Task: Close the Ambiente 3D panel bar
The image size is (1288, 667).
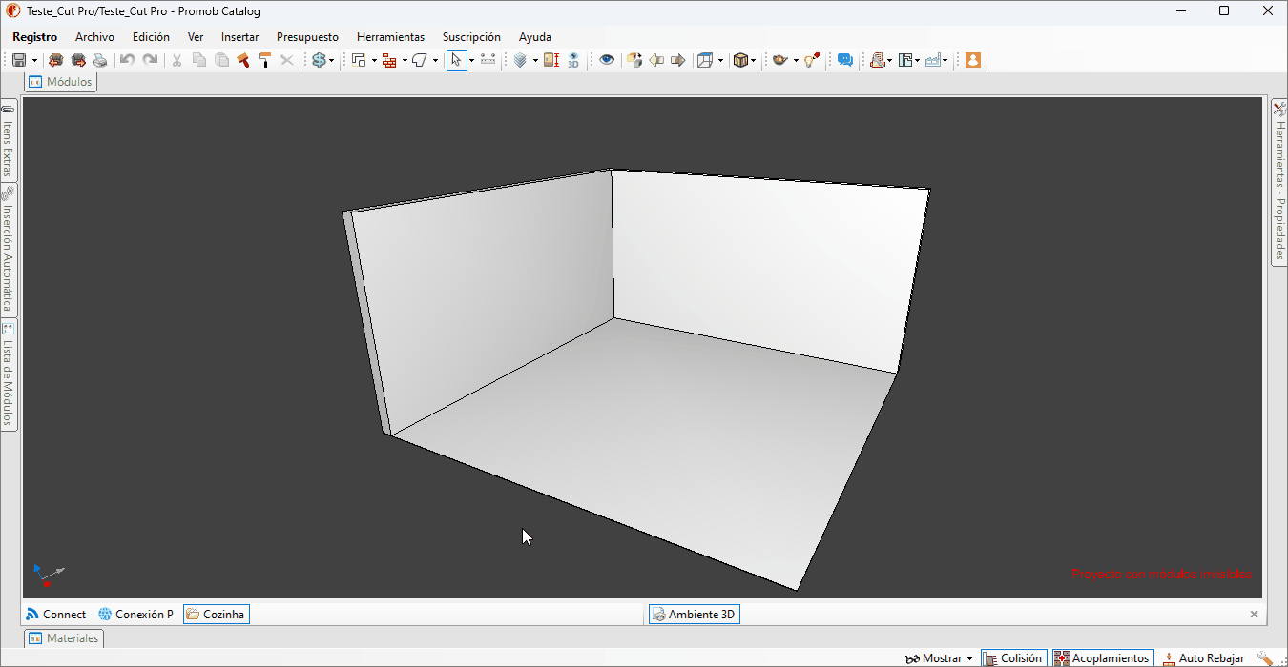Action: [x=1254, y=615]
